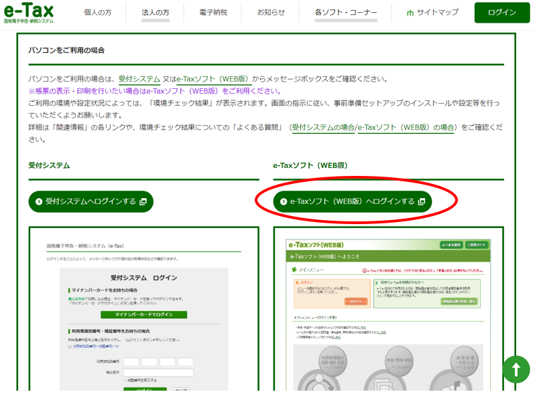
Task: Click arrow icon on e-Taxソフト login button
Action: (x=284, y=201)
